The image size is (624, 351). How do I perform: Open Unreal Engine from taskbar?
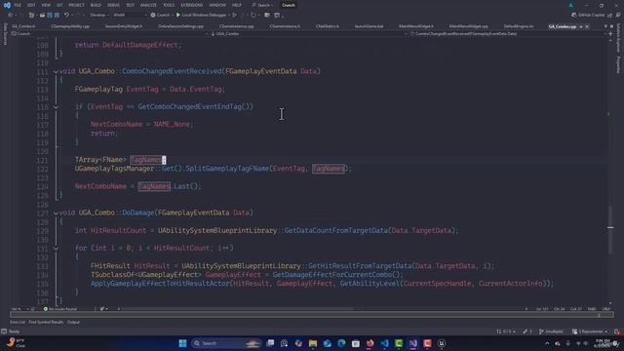[442, 343]
